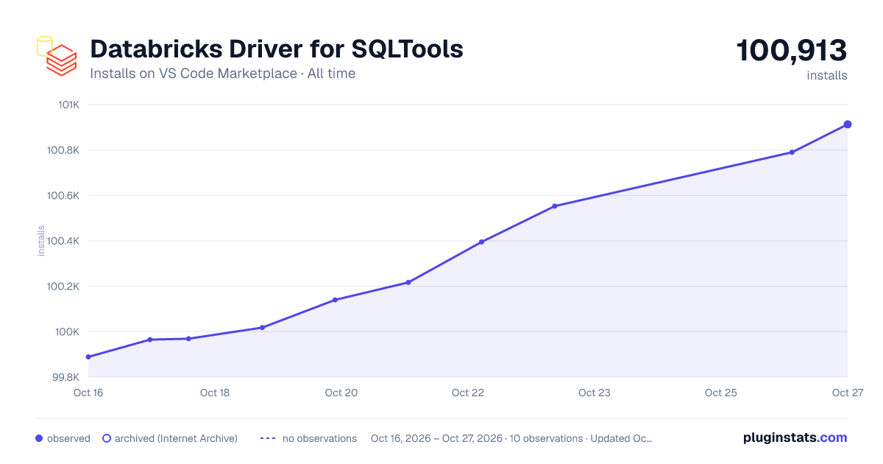The height and width of the screenshot is (464, 883).
Task: Select the final Oct 27 data point
Action: [848, 124]
